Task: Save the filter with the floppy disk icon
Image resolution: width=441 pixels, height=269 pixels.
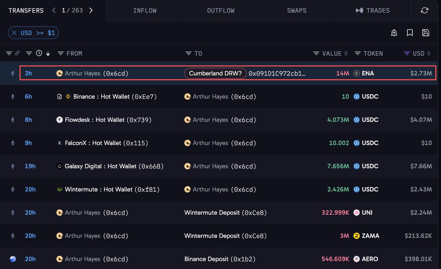Action: click(426, 33)
